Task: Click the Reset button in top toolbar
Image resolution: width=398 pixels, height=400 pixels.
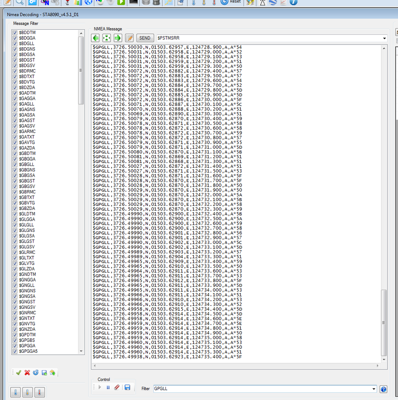Action: point(231,2)
